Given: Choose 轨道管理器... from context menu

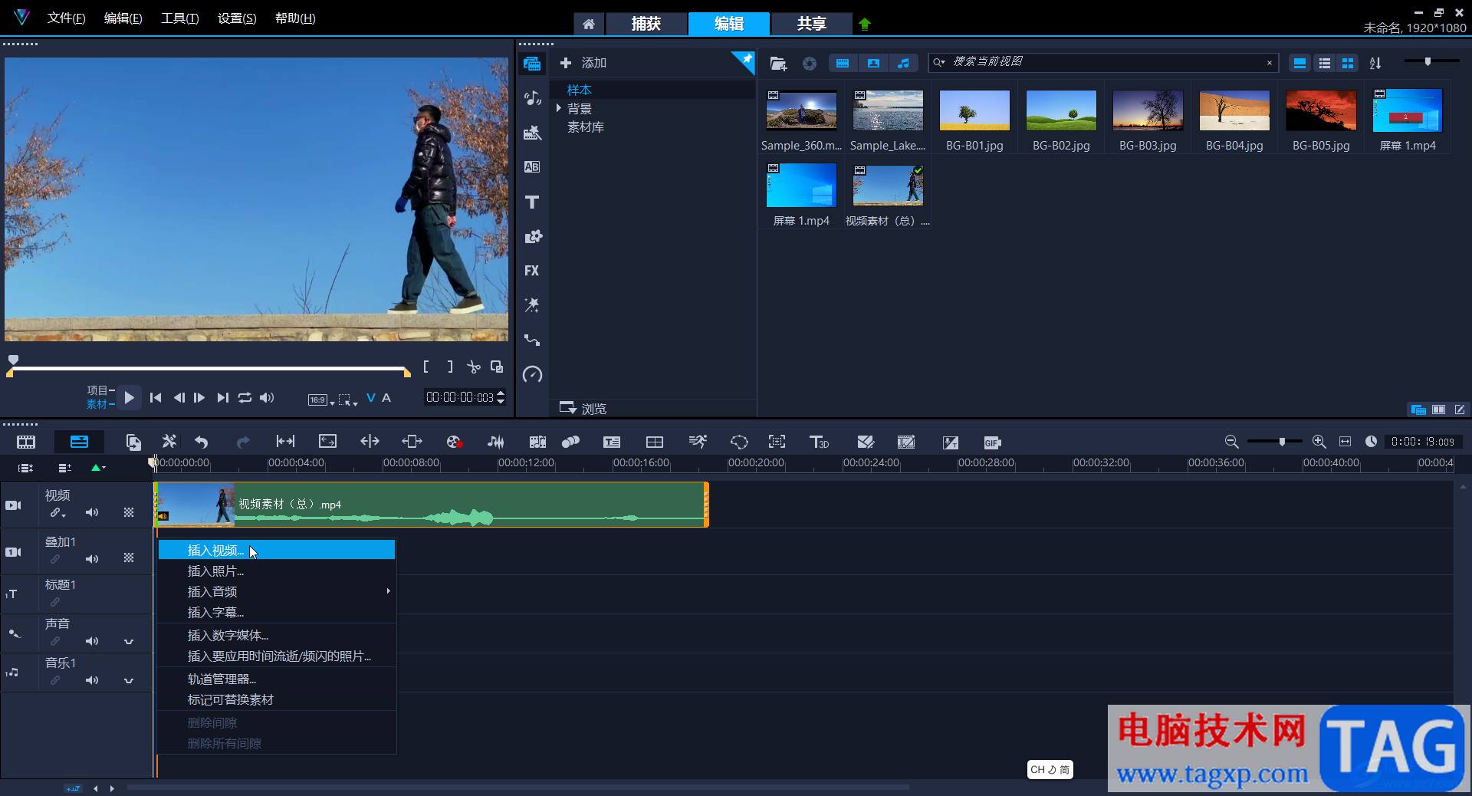Looking at the screenshot, I should point(277,679).
